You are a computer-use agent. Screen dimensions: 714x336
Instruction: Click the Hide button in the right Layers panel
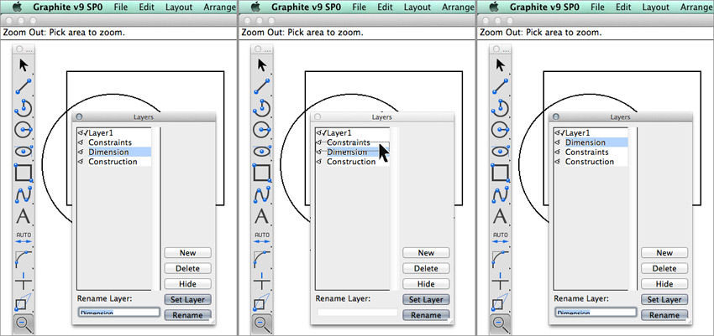tap(664, 284)
